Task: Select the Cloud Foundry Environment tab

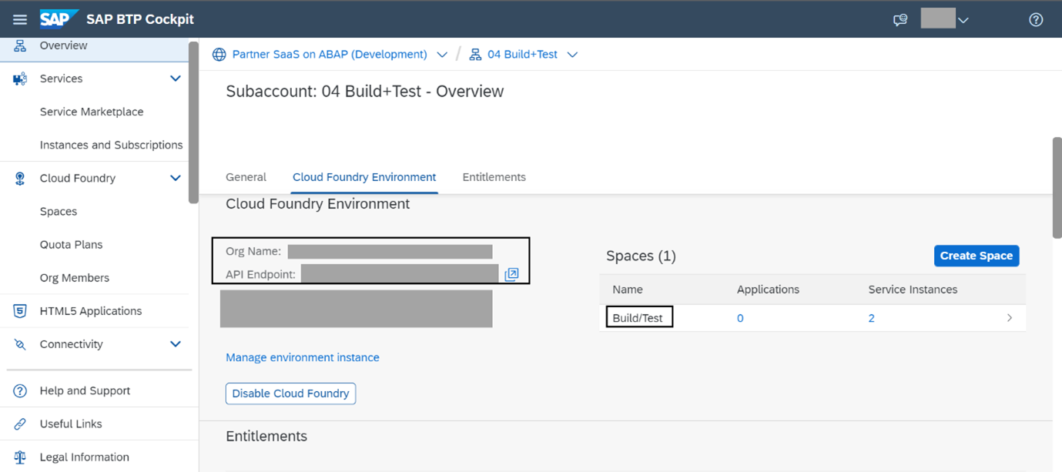Action: (364, 177)
